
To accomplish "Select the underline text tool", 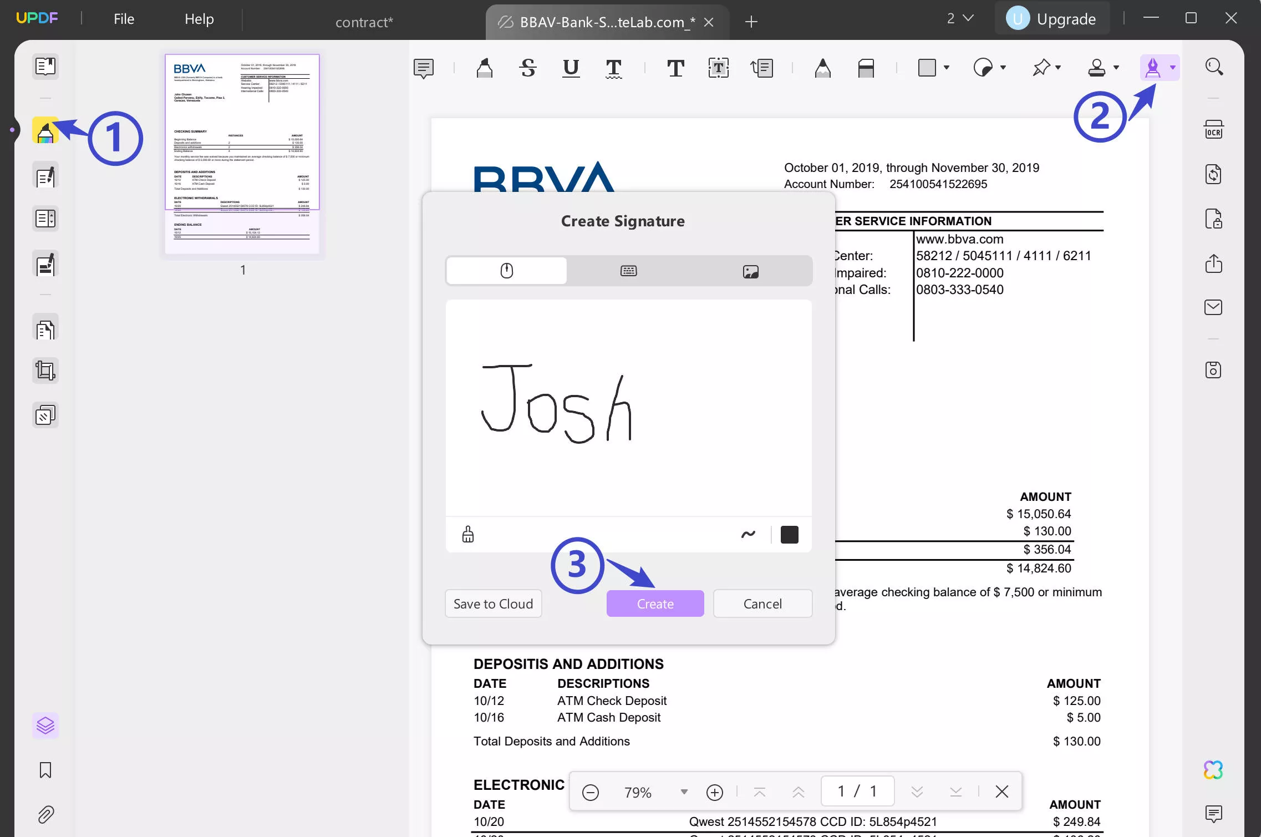I will pos(571,67).
